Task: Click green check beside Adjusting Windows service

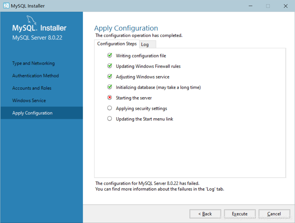Action: (109, 76)
